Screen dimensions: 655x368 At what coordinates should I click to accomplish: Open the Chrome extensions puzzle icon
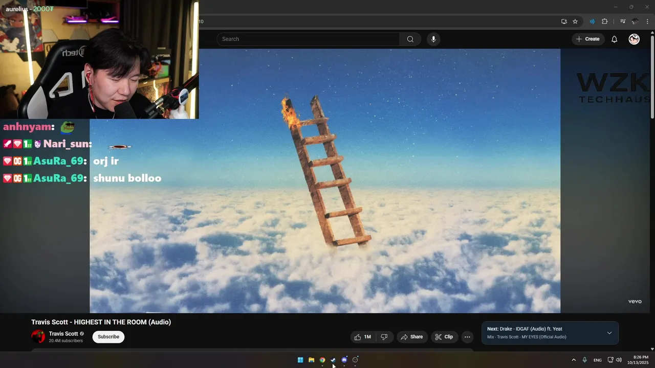pyautogui.click(x=605, y=21)
